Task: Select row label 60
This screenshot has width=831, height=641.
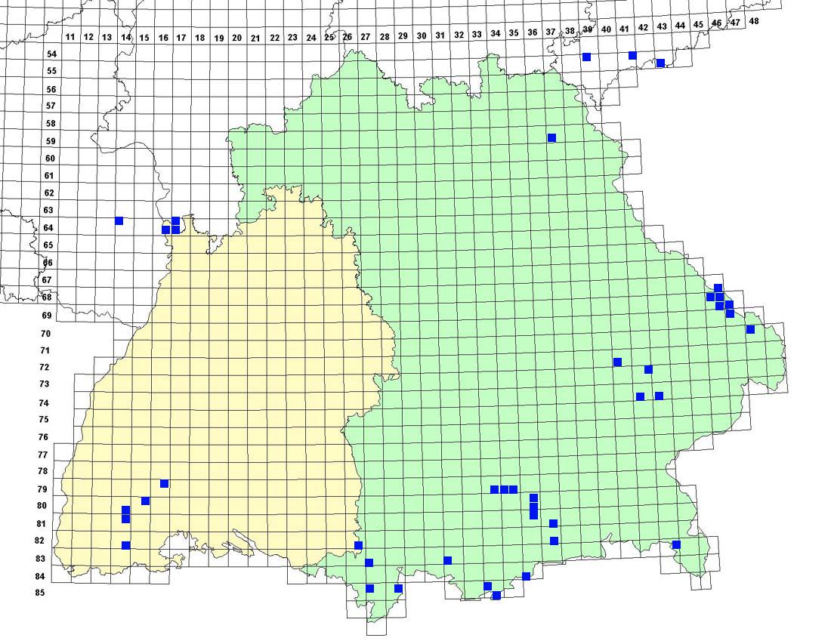Action: 50,159
